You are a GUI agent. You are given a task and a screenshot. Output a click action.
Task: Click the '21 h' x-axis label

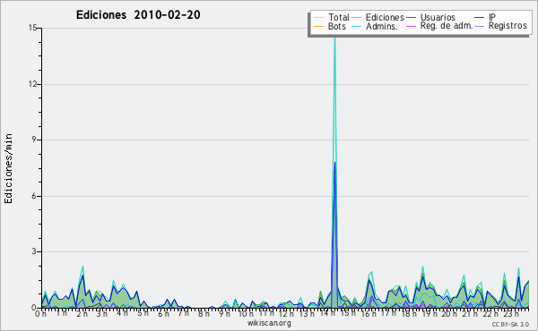(x=470, y=313)
